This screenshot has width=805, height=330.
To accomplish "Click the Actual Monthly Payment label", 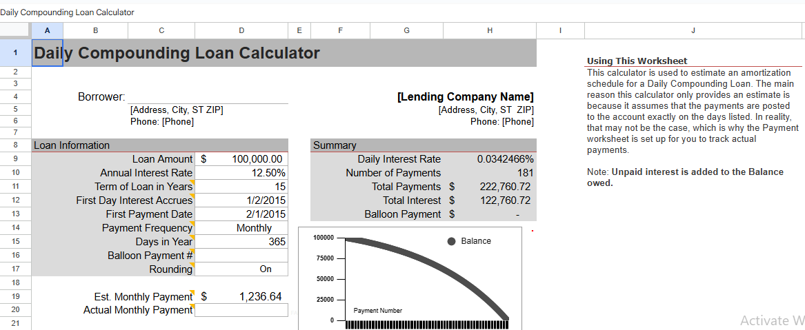I will pos(137,310).
